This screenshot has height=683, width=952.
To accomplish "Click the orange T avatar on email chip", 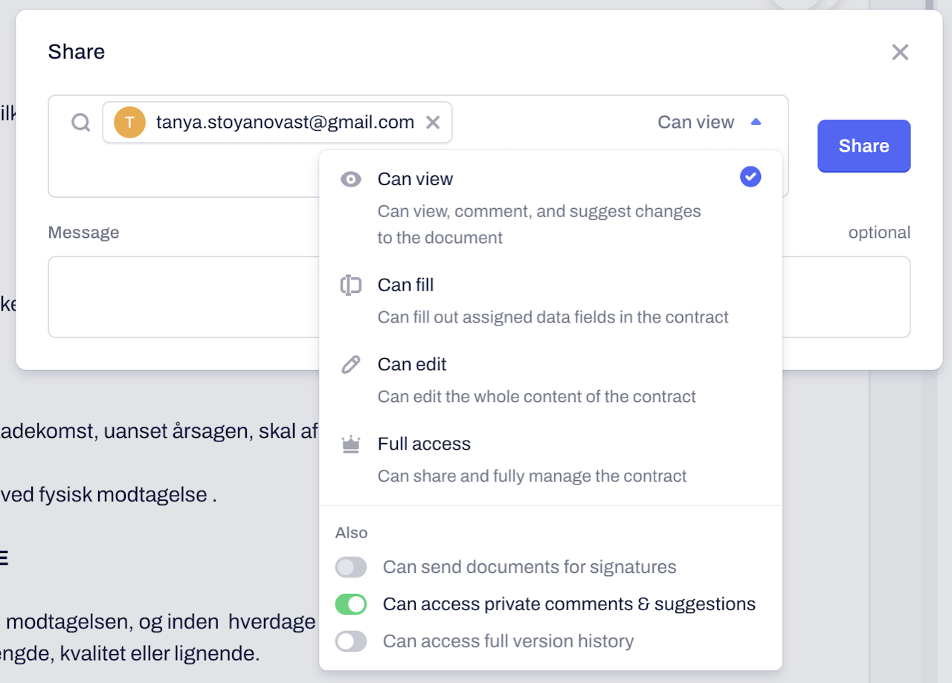I will (x=129, y=122).
